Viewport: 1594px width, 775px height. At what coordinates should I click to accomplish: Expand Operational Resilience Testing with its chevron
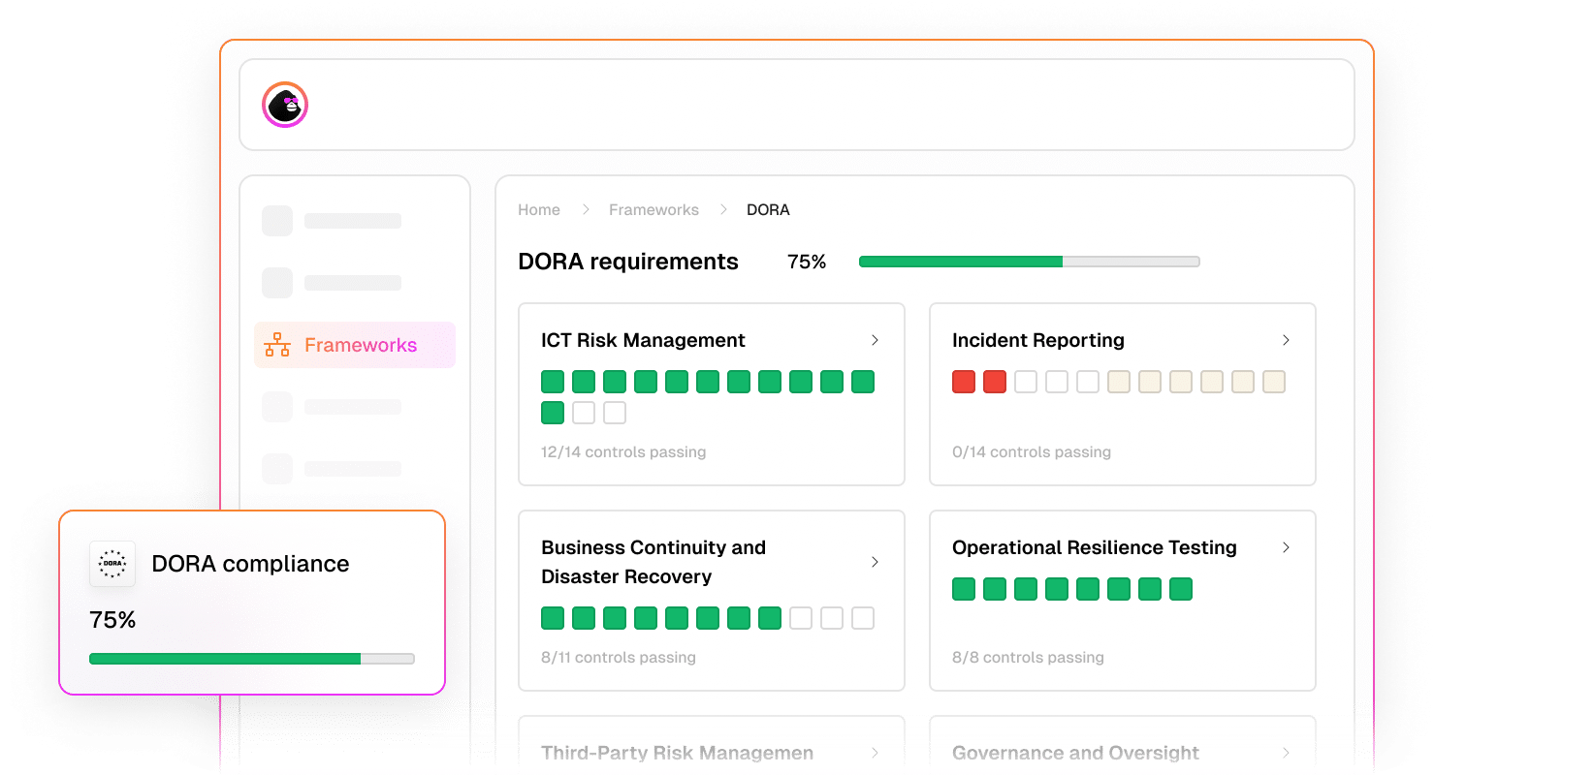click(1286, 547)
